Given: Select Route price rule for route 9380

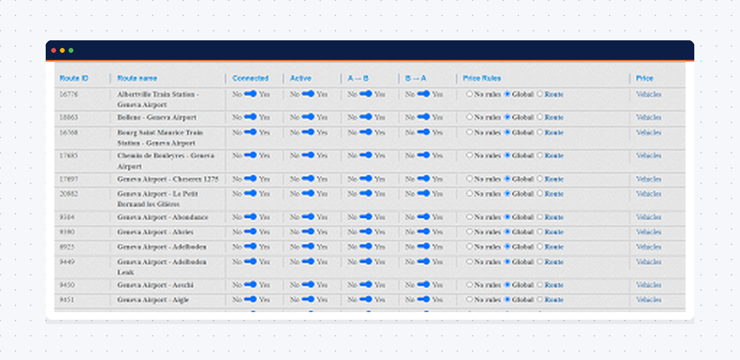Looking at the screenshot, I should pos(540,232).
